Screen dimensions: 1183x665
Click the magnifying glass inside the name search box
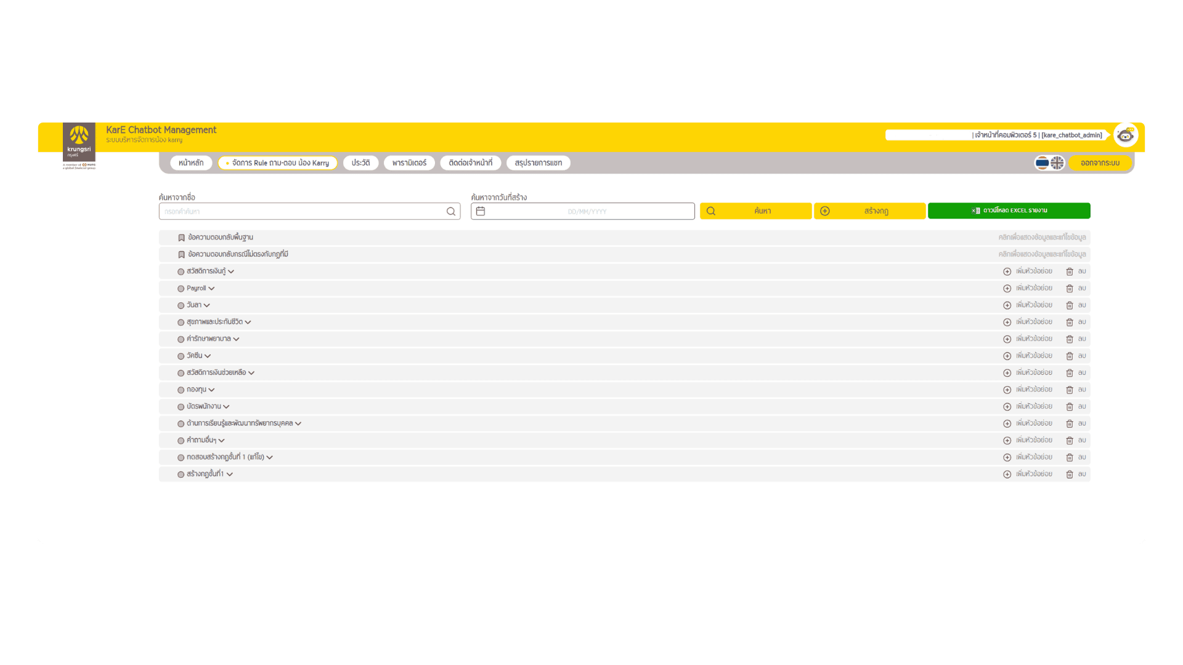click(451, 211)
